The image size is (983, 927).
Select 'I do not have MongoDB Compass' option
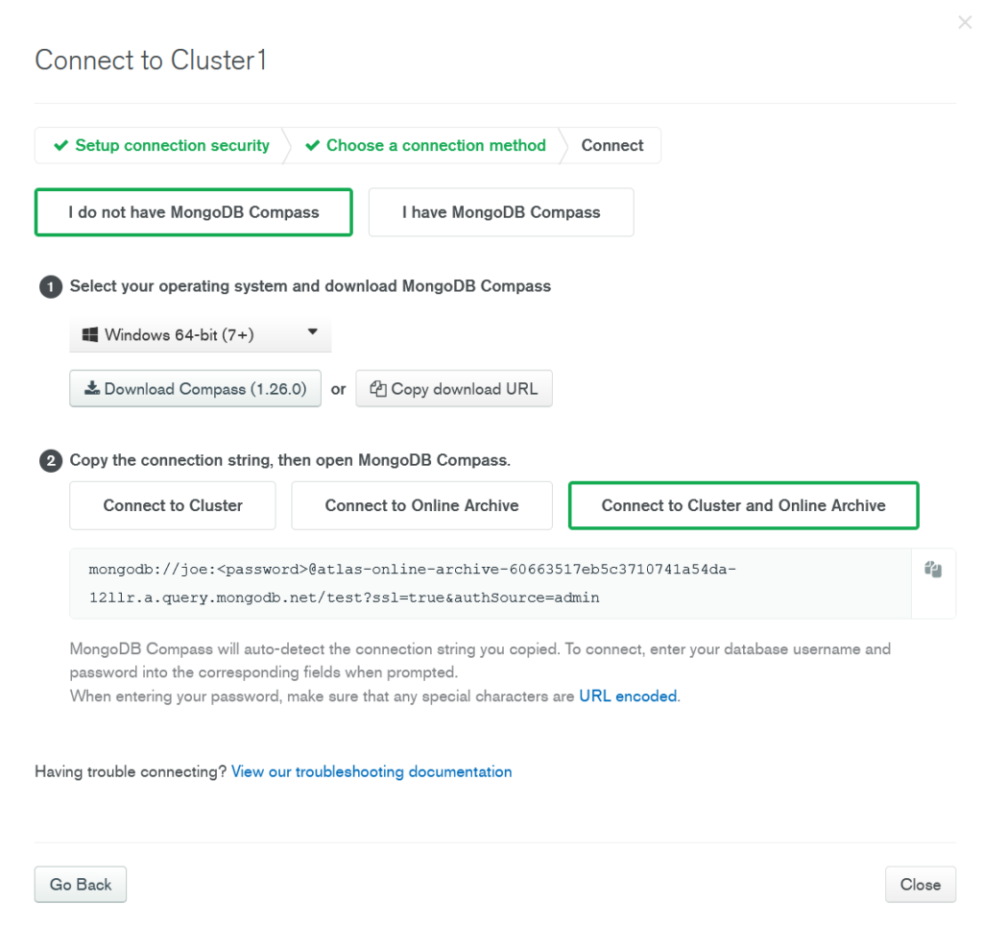pyautogui.click(x=194, y=212)
